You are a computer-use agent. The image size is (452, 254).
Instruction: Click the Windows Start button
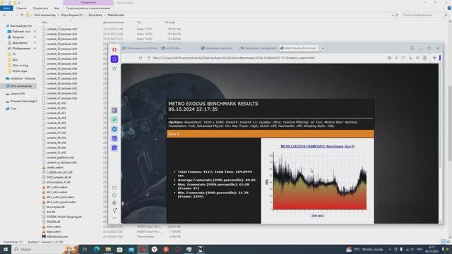tap(5, 249)
